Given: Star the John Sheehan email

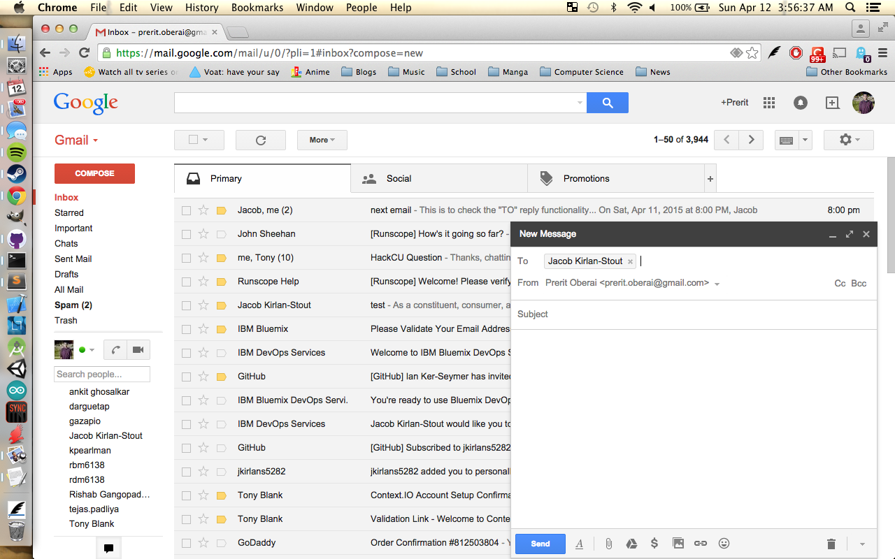Looking at the screenshot, I should (203, 233).
